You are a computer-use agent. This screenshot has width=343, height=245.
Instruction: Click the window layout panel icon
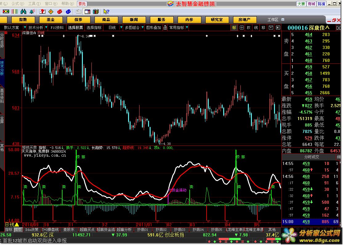coord(87,12)
